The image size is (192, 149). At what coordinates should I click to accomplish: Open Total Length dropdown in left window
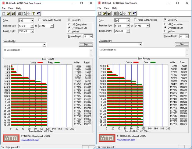32,31
